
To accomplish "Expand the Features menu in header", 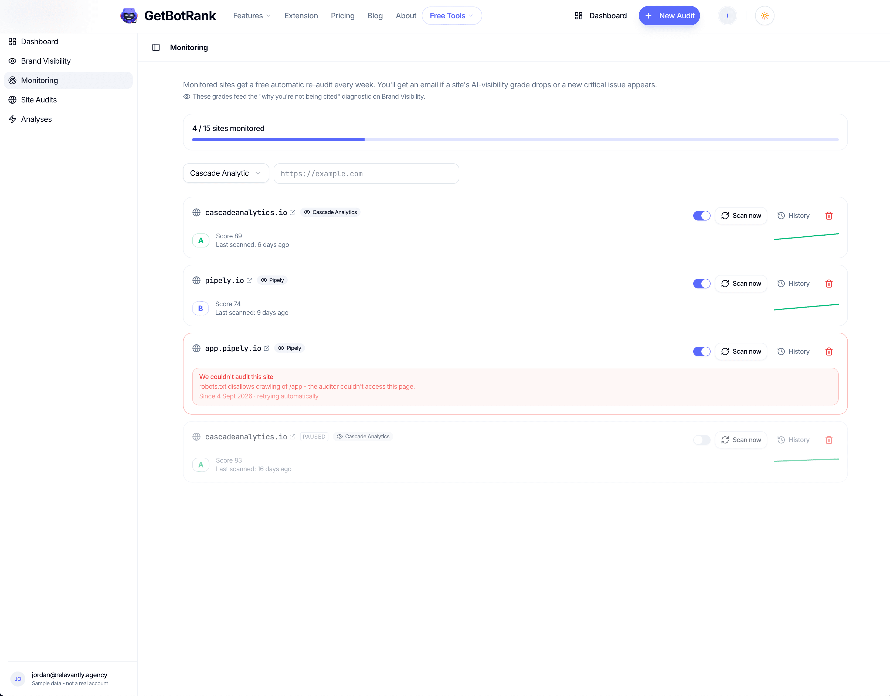I will (252, 16).
